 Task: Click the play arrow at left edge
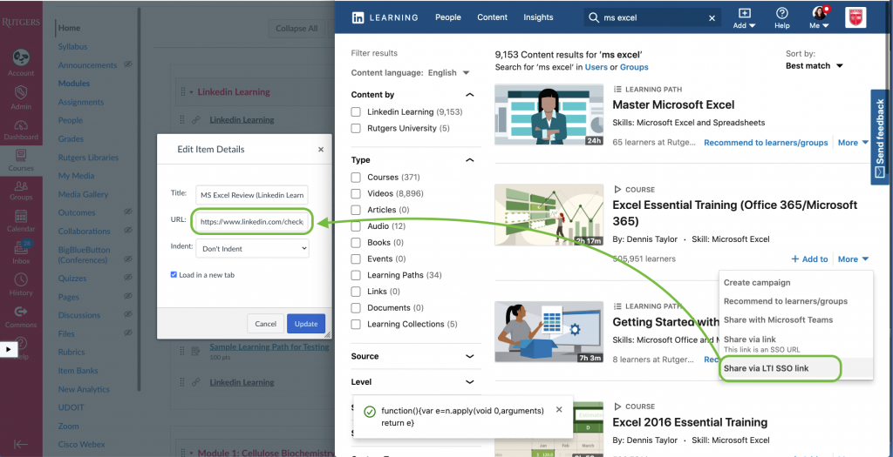click(x=9, y=349)
